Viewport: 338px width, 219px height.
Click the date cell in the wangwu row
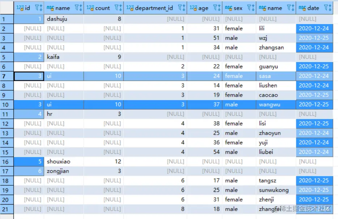(314, 105)
